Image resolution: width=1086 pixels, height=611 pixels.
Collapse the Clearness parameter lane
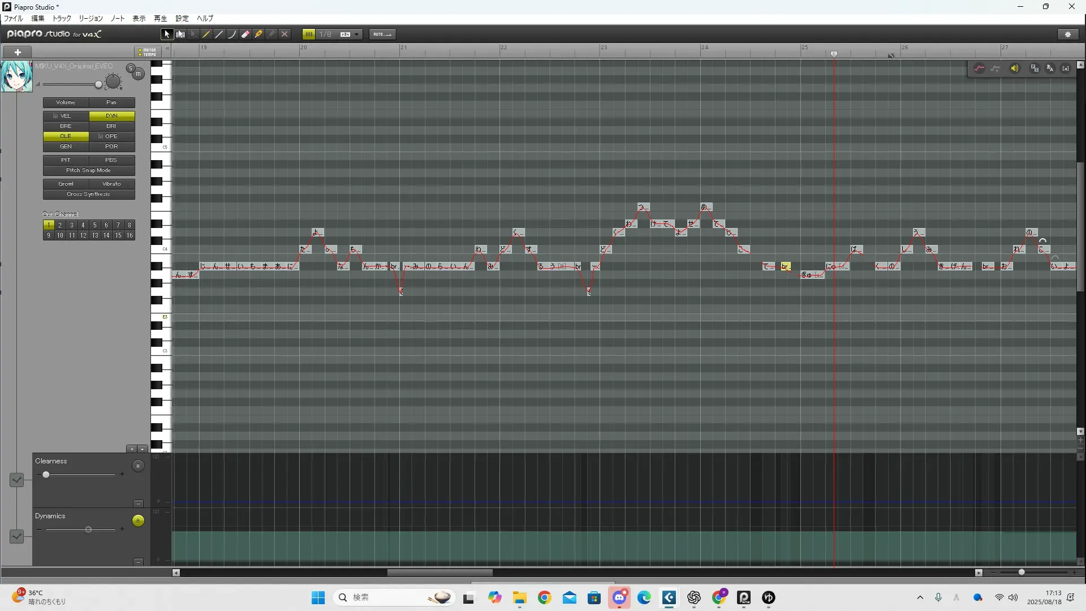pyautogui.click(x=138, y=504)
